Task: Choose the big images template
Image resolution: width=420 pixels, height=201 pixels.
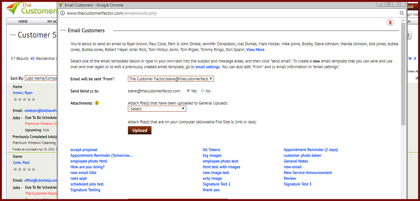Action: point(212,155)
